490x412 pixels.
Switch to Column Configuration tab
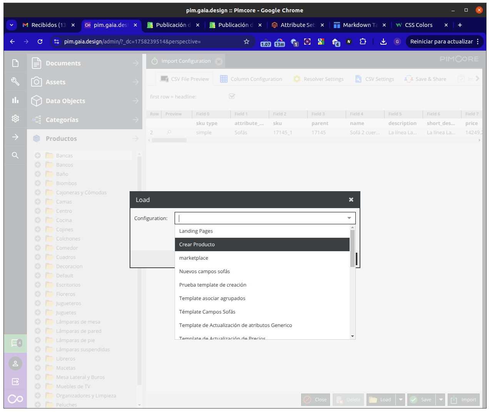click(251, 79)
